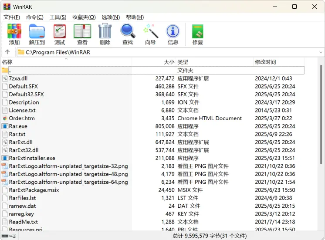
Task: Click the RarExt.dll file icon
Action: 5,142
